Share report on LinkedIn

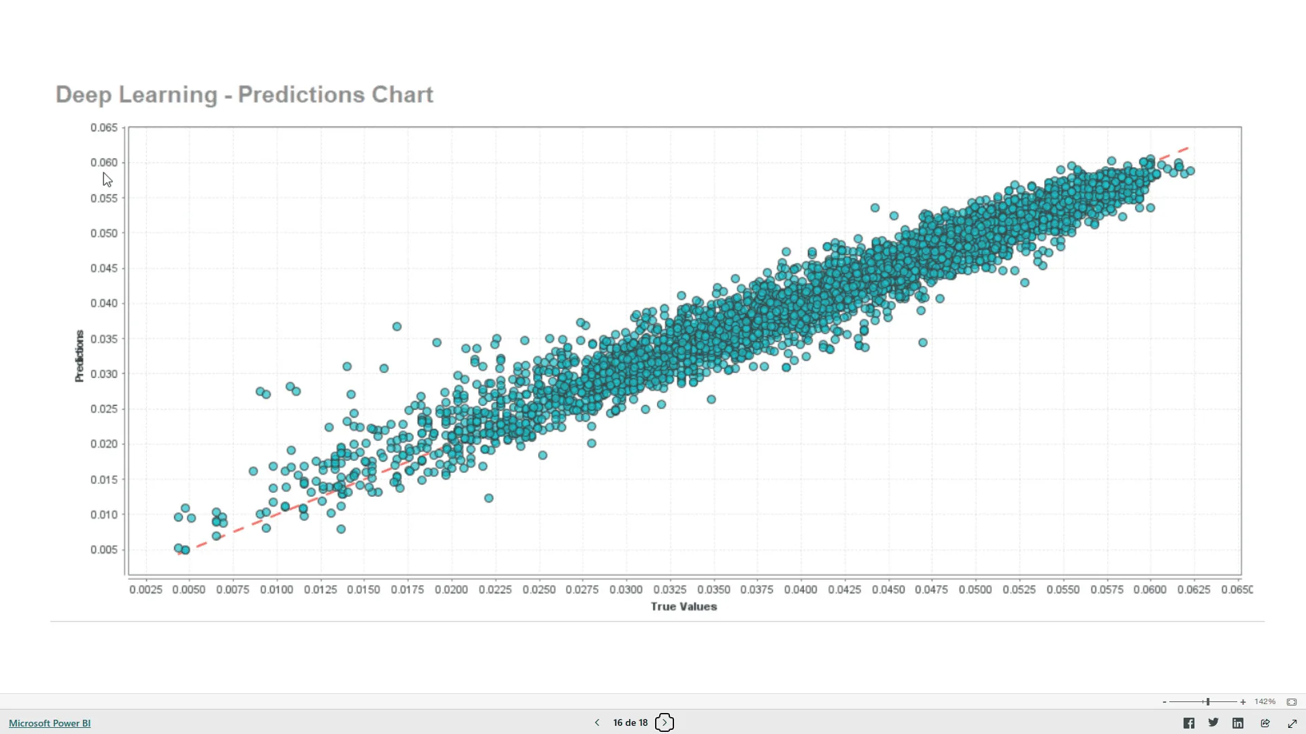(1238, 723)
